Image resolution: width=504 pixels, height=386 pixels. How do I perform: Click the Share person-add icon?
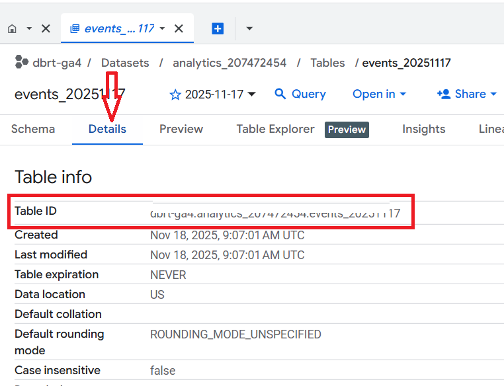coord(444,94)
